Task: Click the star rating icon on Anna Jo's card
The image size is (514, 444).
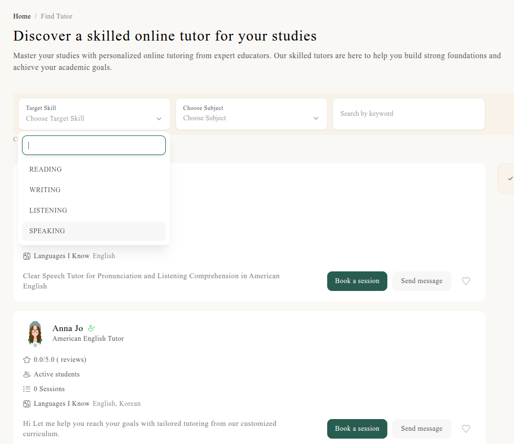Action: click(27, 359)
